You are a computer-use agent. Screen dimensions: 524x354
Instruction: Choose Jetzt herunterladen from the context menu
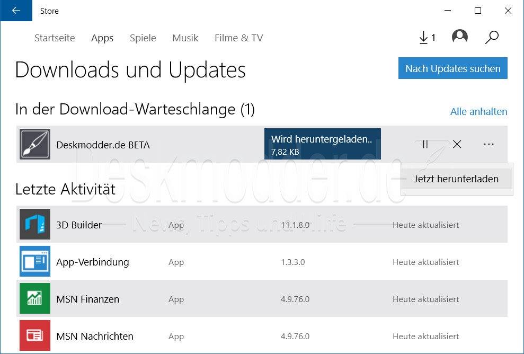pos(457,179)
